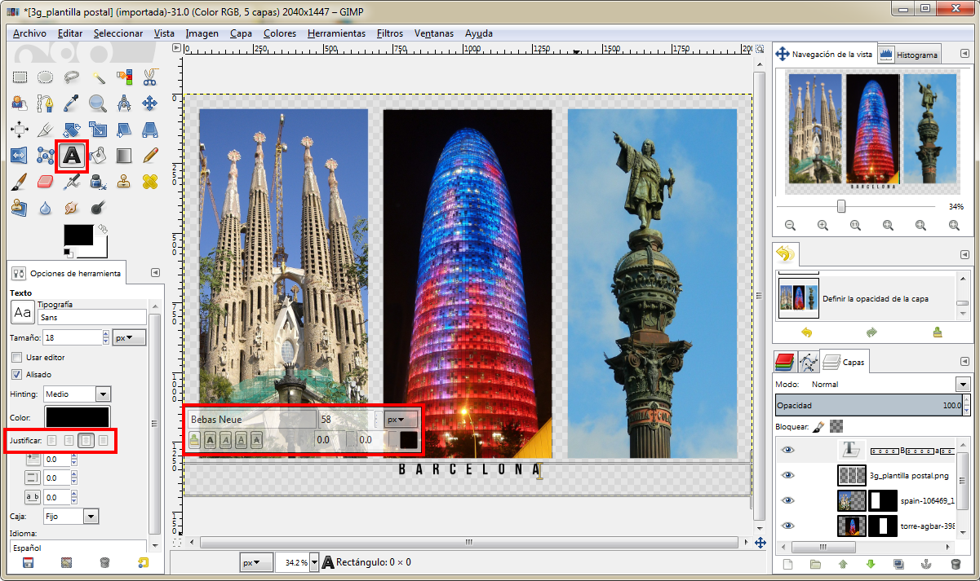Select the Zoom magnifier tool

tap(95, 103)
